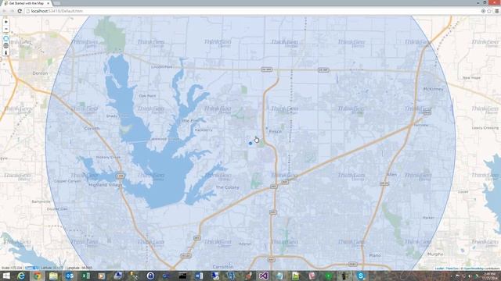The width and height of the screenshot is (501, 281).
Task: Click 'The Colony' label on the map
Action: pyautogui.click(x=228, y=187)
